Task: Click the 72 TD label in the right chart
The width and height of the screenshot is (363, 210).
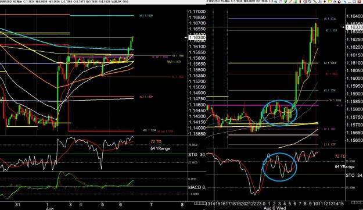Action: click(x=340, y=156)
